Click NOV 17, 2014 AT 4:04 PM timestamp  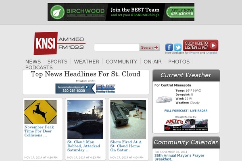tap(127, 157)
